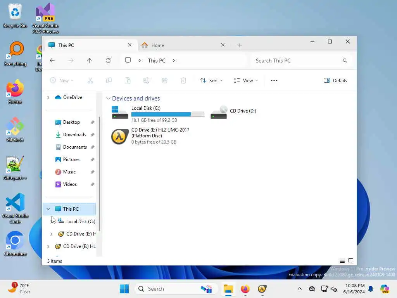Image resolution: width=397 pixels, height=298 pixels.
Task: Click the Cut scissors icon
Action: click(90, 81)
